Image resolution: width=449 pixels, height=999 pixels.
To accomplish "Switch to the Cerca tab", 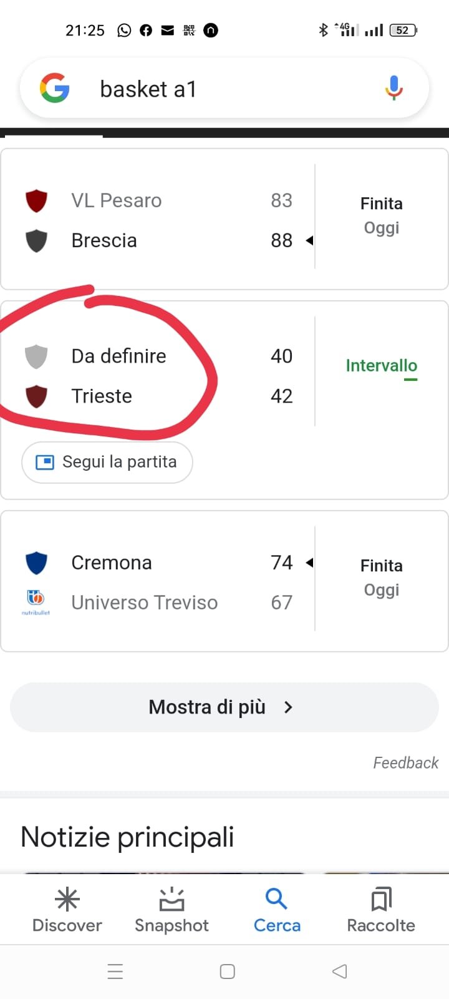I will 277,910.
